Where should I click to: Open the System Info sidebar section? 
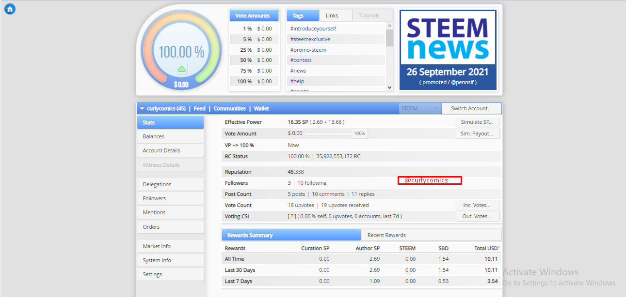pyautogui.click(x=170, y=260)
